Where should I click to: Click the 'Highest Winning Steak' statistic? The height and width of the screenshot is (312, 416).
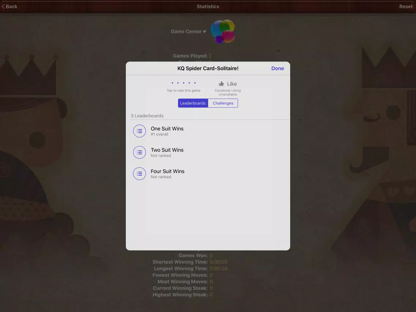coord(182,295)
